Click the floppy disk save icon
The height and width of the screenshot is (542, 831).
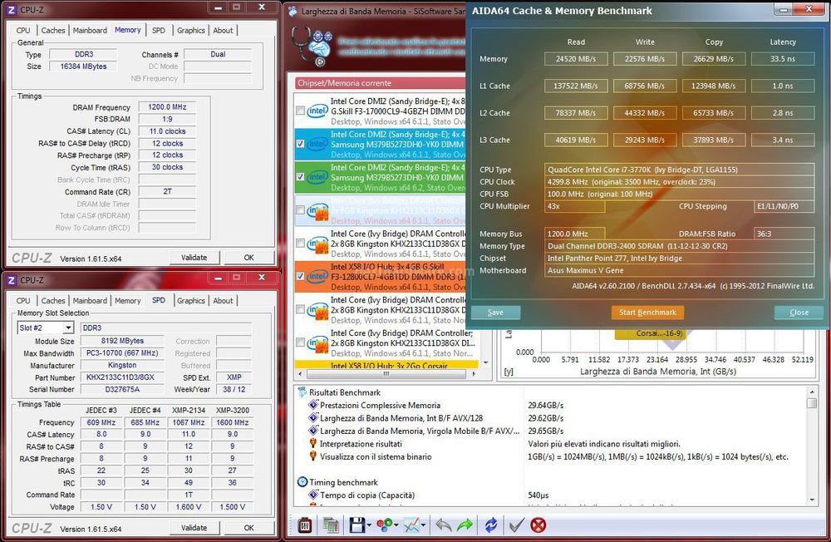tap(356, 525)
